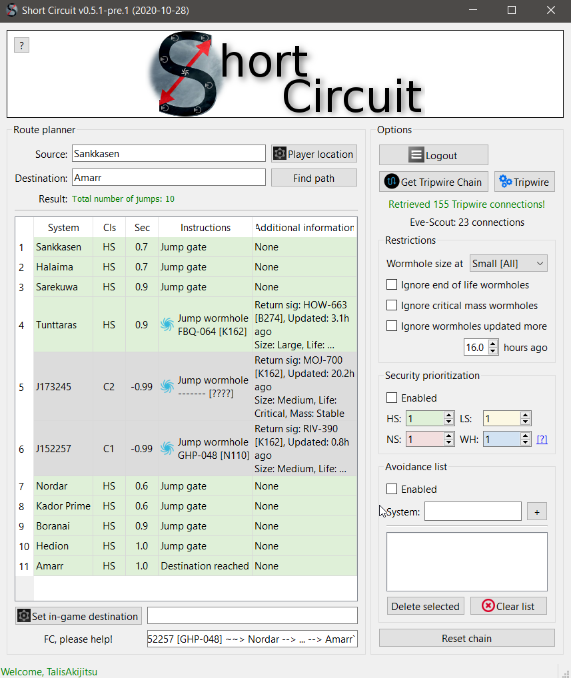This screenshot has width=571, height=678.
Task: Click the HS priority spin field
Action: coord(425,418)
